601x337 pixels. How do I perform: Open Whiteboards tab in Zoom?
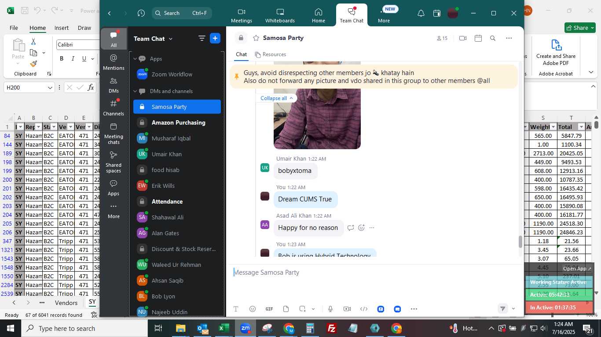pyautogui.click(x=280, y=15)
